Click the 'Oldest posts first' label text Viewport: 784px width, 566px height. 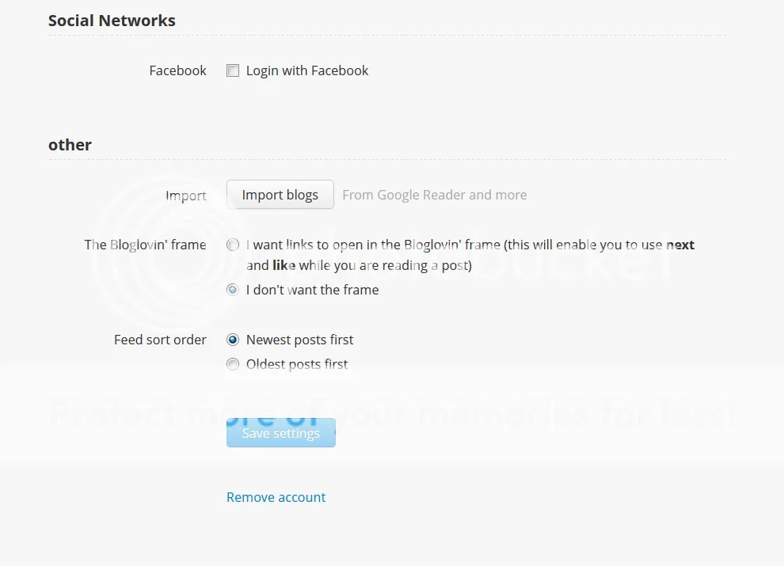(297, 364)
